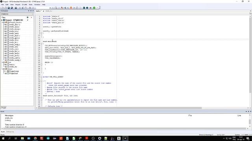
Task: Open the ST-LINK menu
Action: point(24,5)
